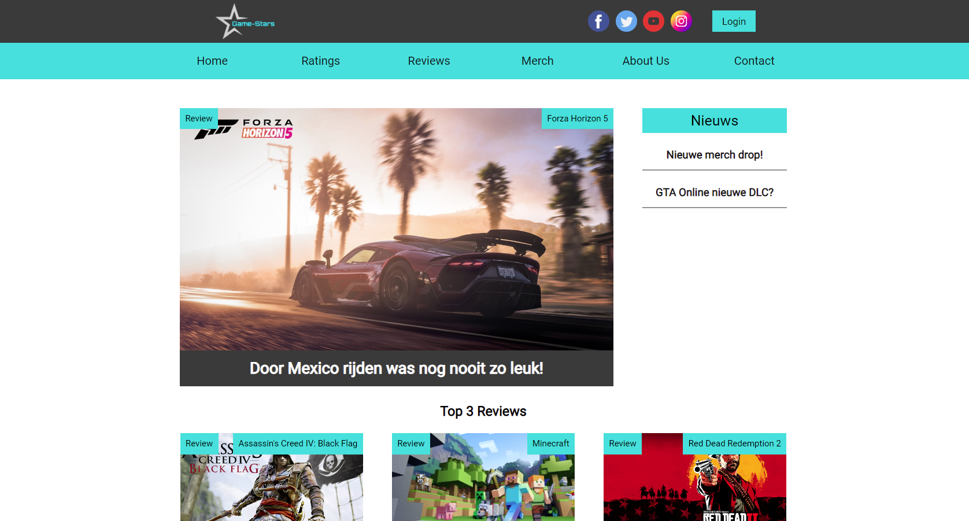The height and width of the screenshot is (521, 969).
Task: Open the About Us nav item
Action: (x=646, y=61)
